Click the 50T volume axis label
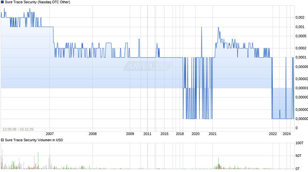 tap(298, 156)
